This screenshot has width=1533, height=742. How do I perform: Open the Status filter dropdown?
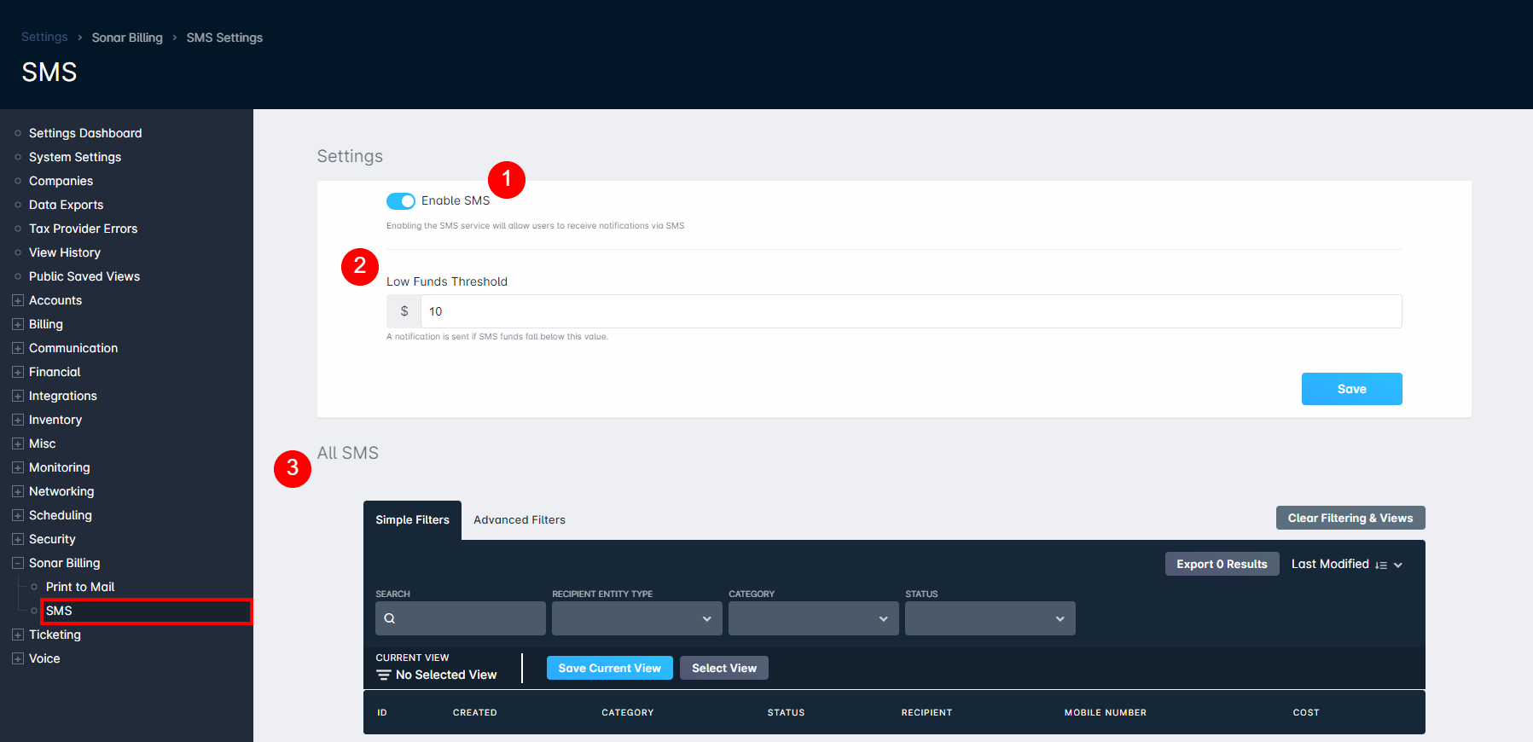click(990, 618)
